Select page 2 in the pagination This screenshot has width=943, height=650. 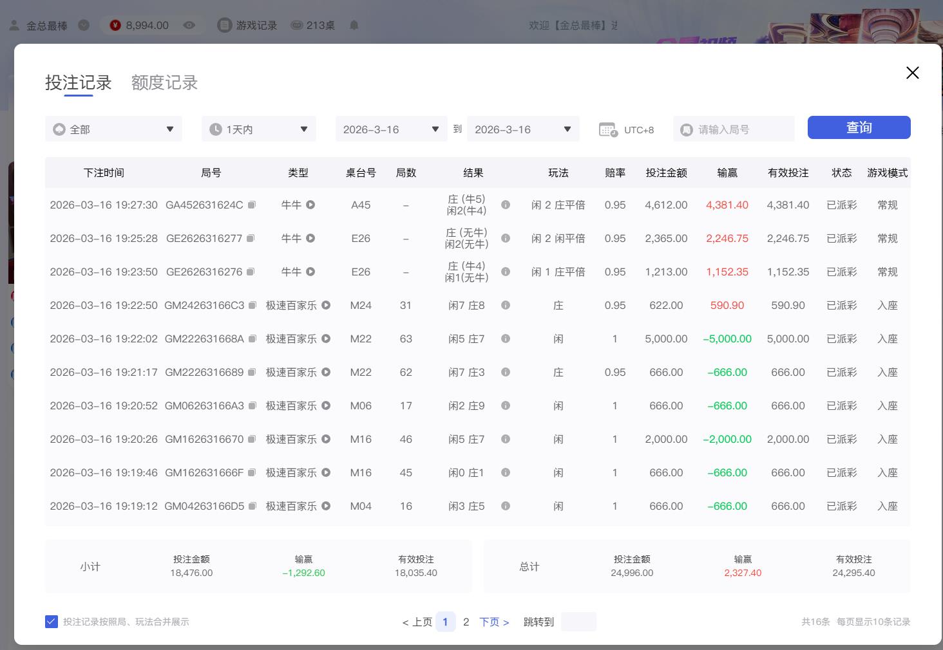click(x=466, y=621)
